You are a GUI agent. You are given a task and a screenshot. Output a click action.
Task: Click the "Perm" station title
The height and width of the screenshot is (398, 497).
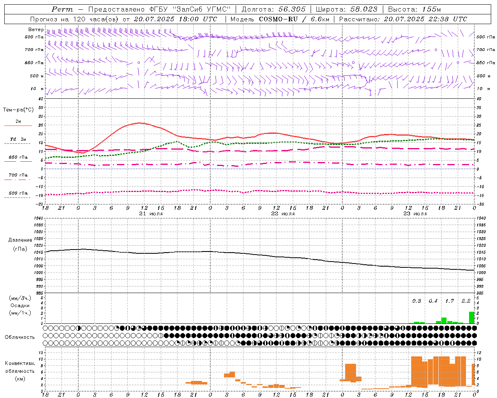click(x=62, y=9)
